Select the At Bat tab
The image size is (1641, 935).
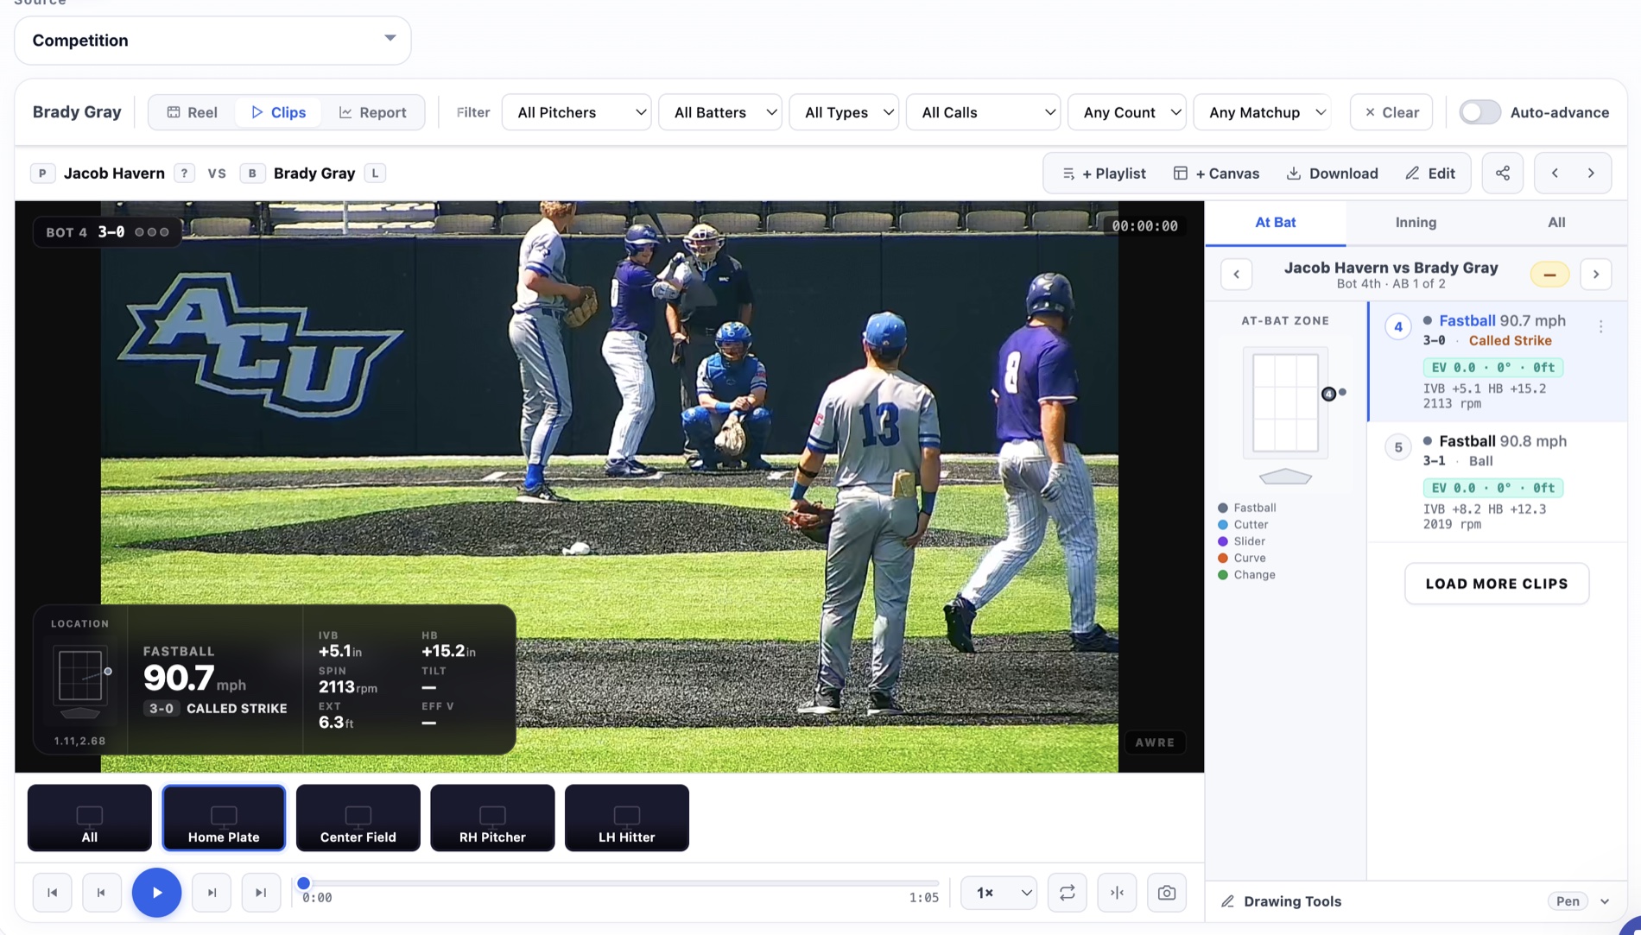(x=1275, y=223)
